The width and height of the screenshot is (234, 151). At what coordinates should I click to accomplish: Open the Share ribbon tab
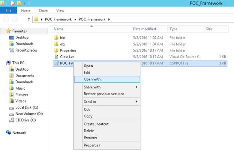pyautogui.click(x=43, y=11)
